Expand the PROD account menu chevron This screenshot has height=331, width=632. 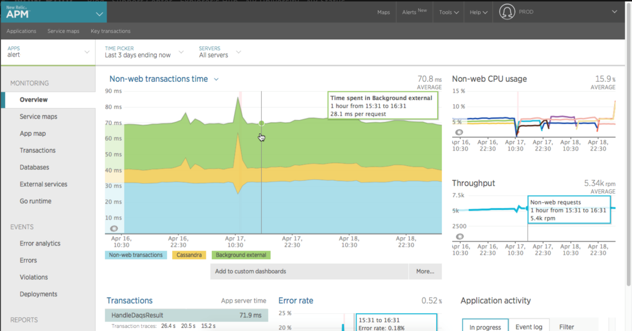click(615, 12)
